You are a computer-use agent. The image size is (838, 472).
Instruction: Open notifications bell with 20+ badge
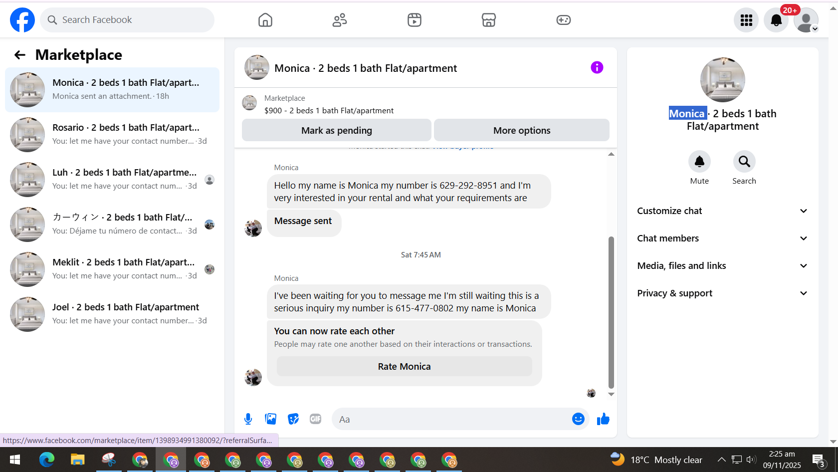coord(776,20)
